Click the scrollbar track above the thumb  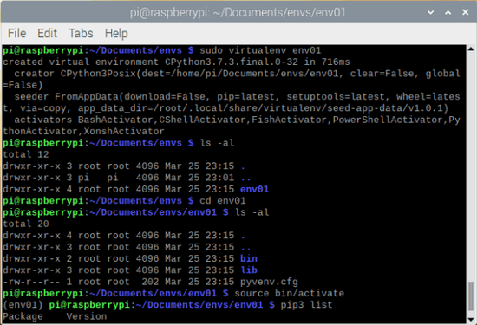[x=471, y=167]
